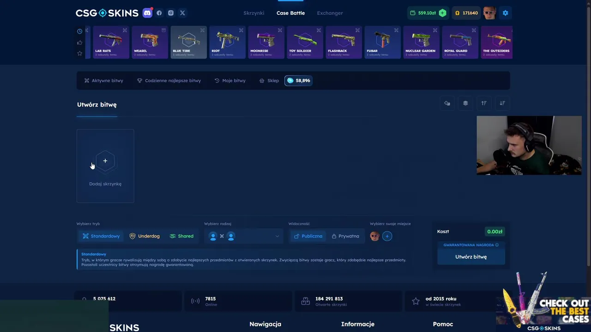Click the crossed-swords icon on Lab Rats card
The image size is (591, 332).
tap(125, 30)
